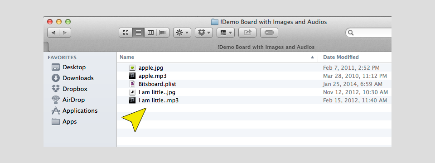Minimize the window with yellow button
The image size is (435, 163).
point(59,22)
